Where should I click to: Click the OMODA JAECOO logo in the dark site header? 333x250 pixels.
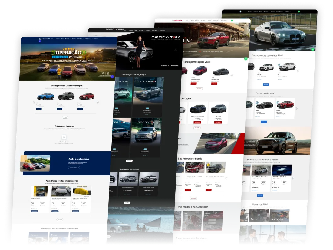115,29
